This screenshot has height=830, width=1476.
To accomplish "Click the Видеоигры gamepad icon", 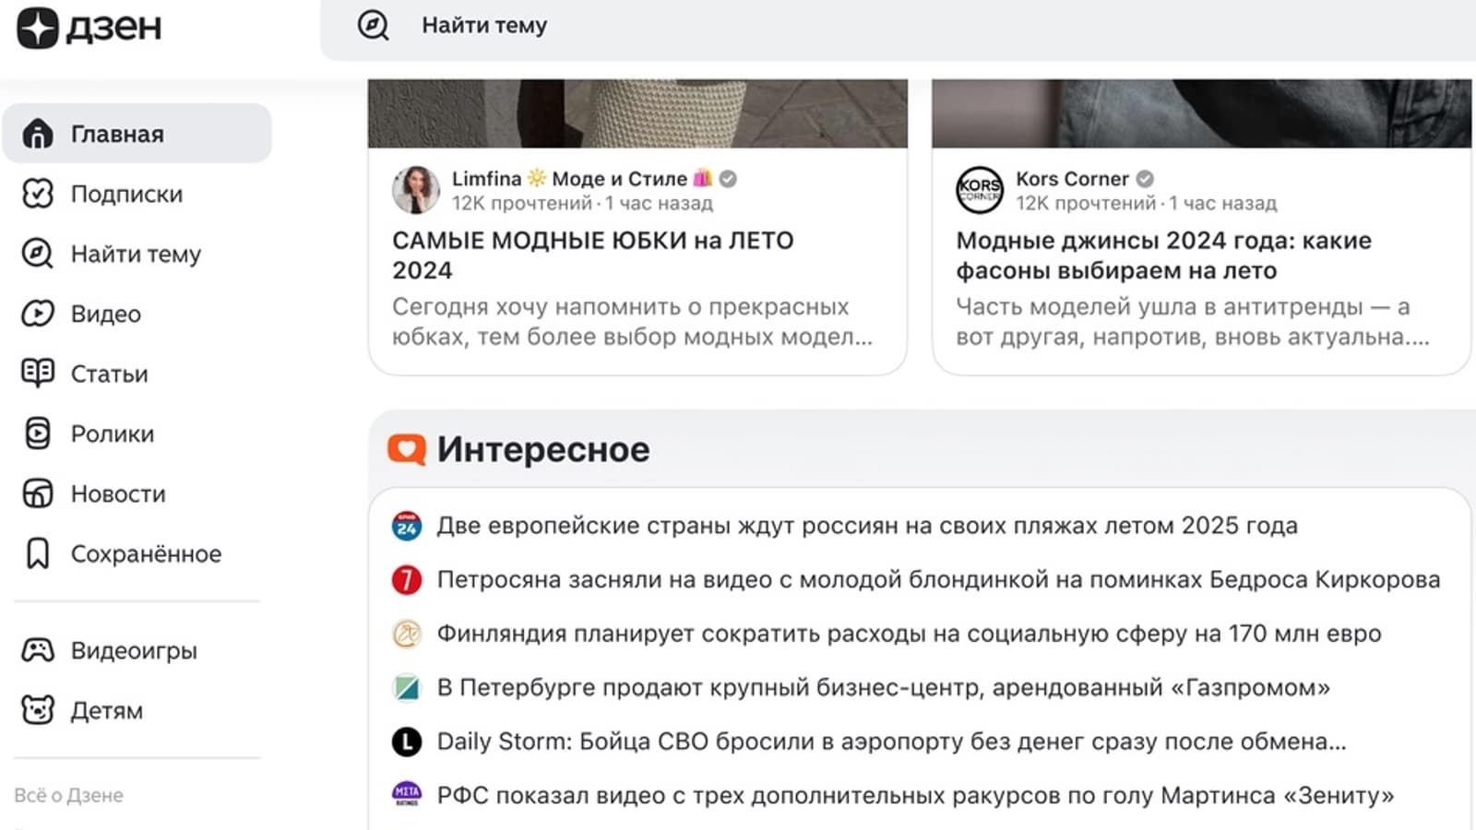I will tap(38, 650).
